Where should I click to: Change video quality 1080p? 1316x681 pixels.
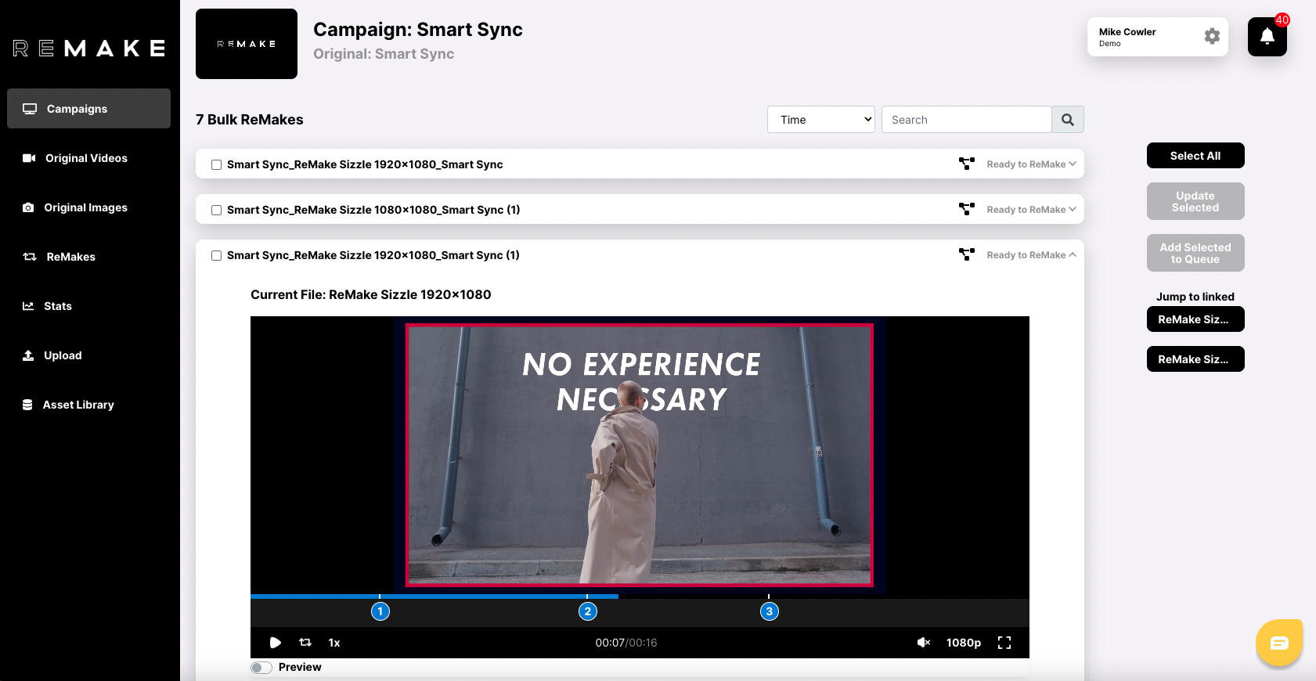click(x=964, y=643)
